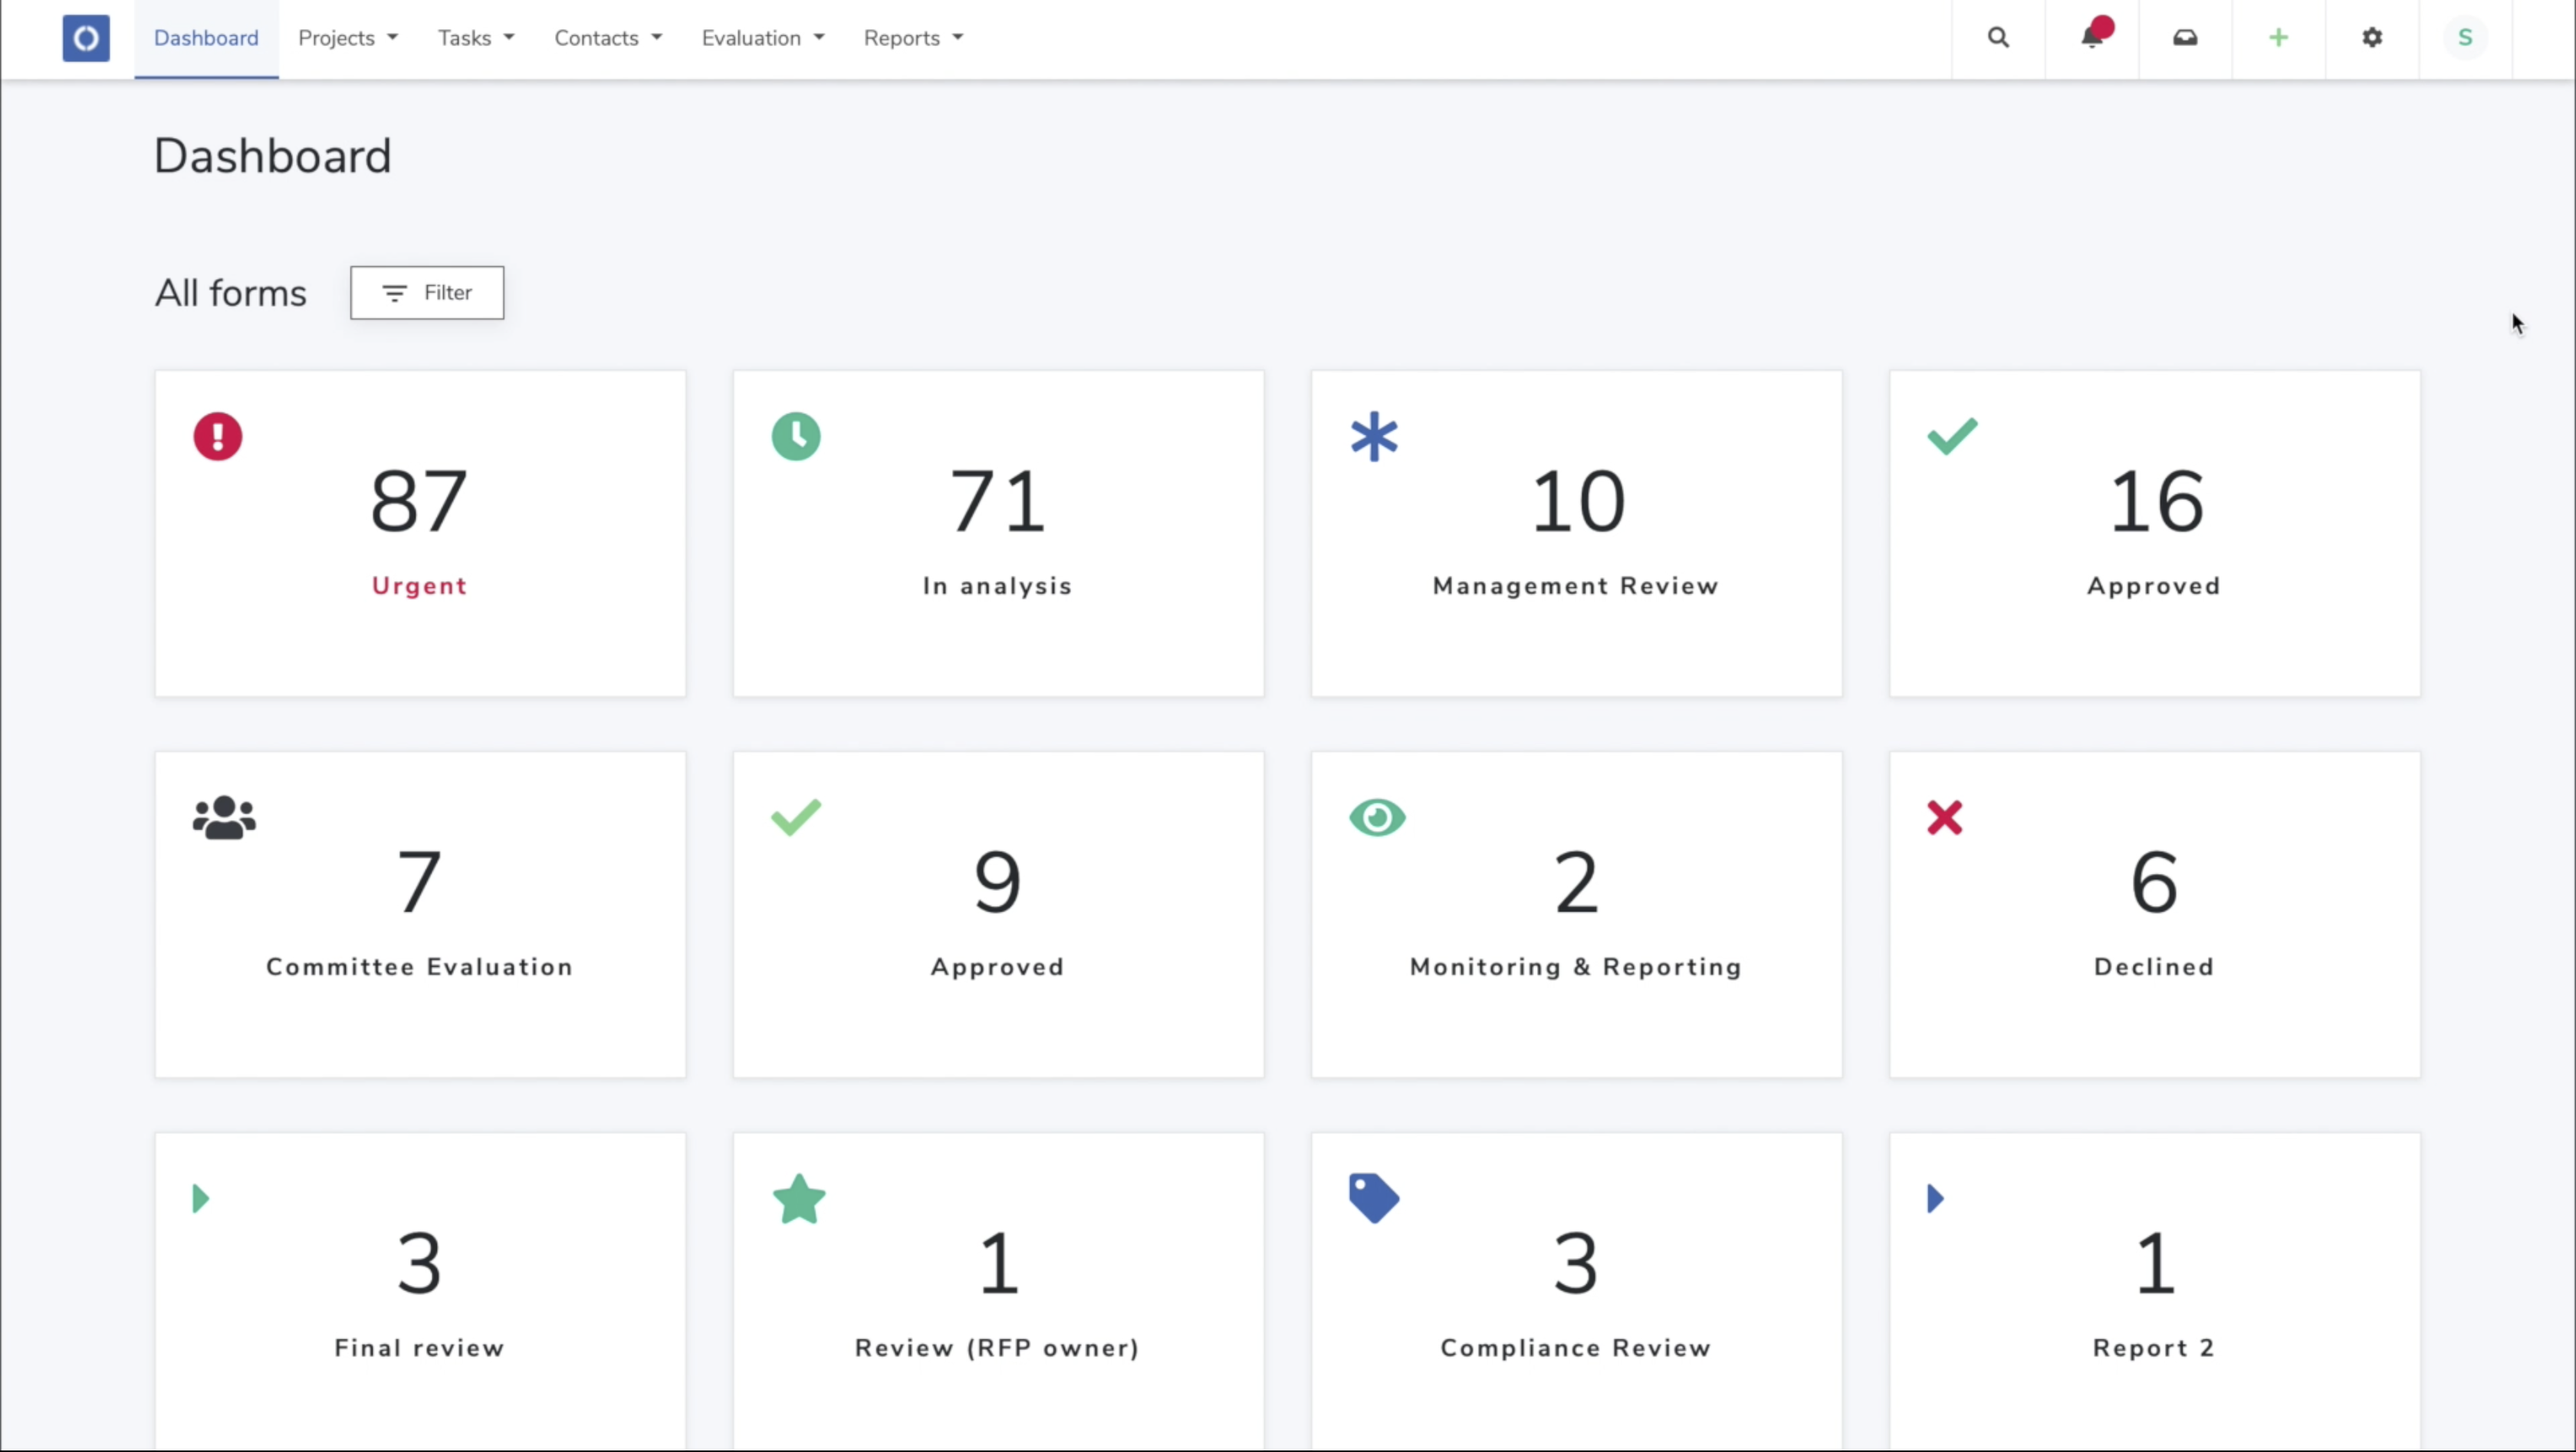Select the Dashboard tab
This screenshot has width=2576, height=1452.
(206, 38)
